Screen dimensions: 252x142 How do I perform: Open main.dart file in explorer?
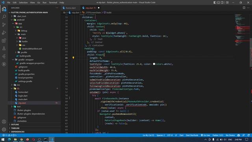click(23, 99)
